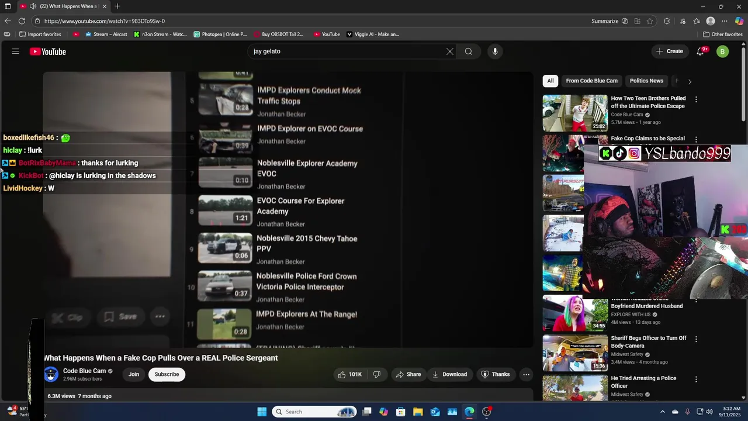Screen dimensions: 748x421
Task: Search with your voice microphone icon
Action: (x=495, y=51)
